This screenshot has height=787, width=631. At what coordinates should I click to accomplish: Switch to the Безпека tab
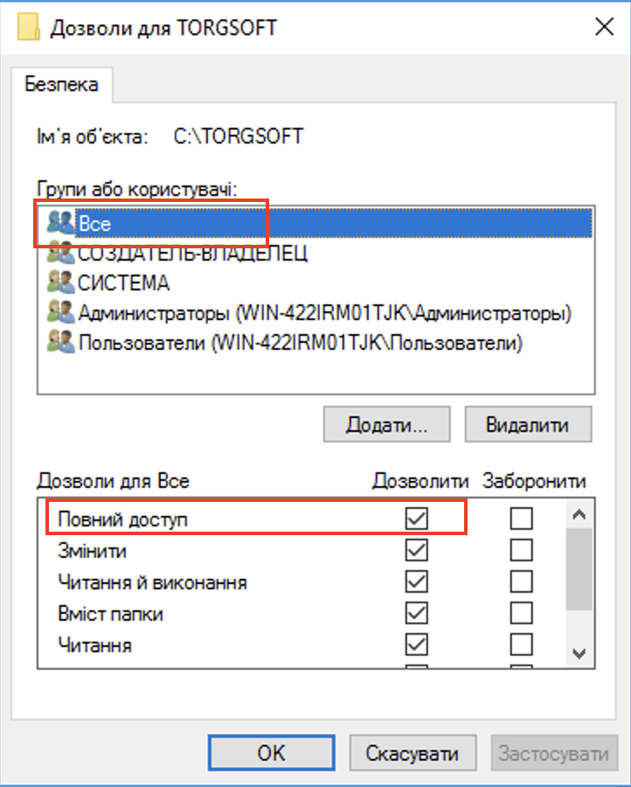tap(60, 86)
